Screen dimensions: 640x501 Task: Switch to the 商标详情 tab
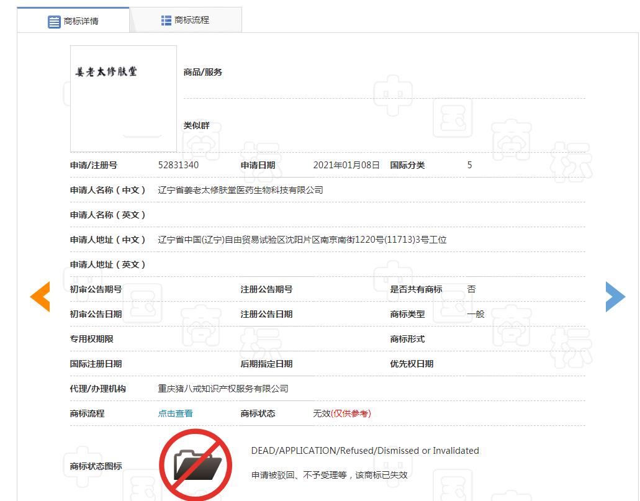tap(73, 20)
